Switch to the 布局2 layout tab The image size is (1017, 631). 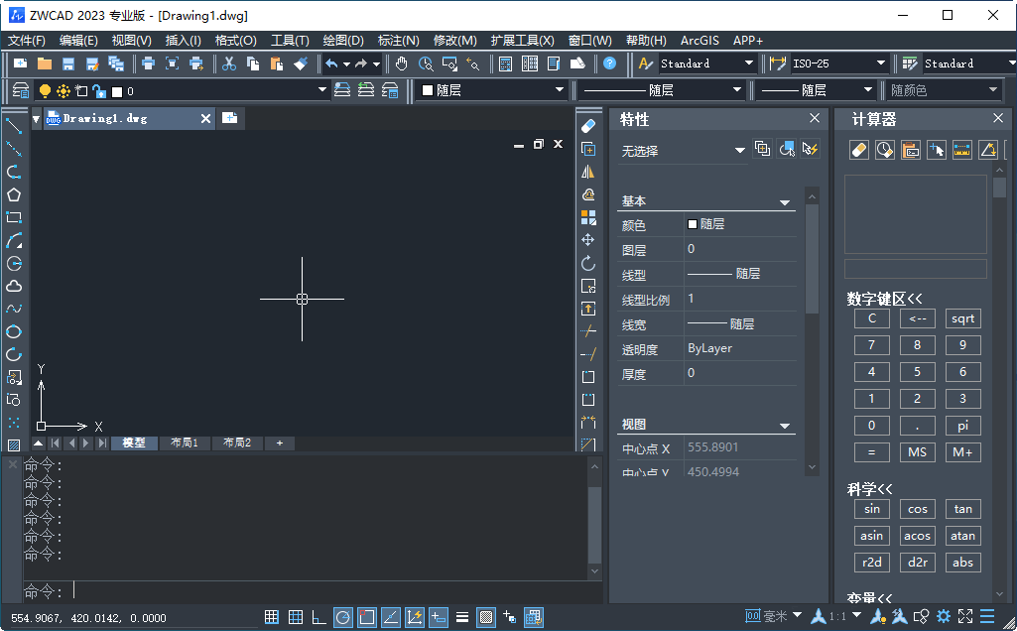237,442
